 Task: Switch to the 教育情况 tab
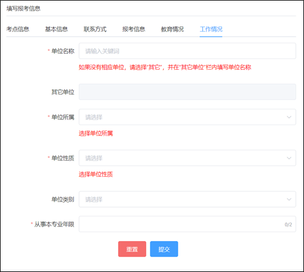(172, 29)
